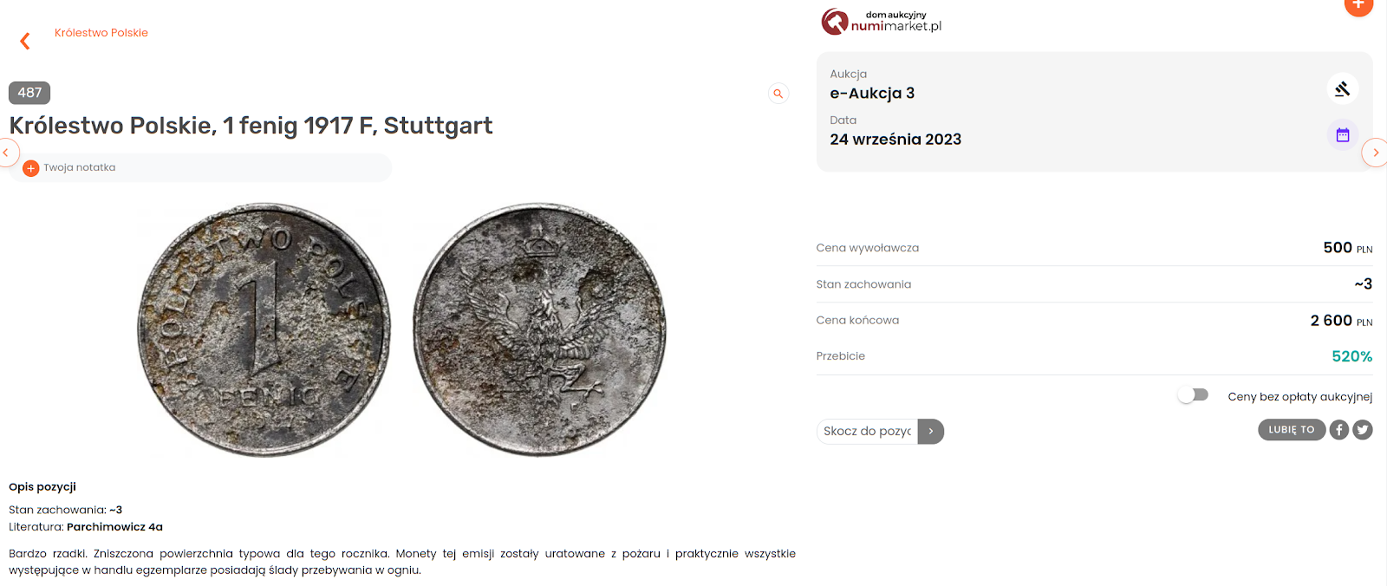Image resolution: width=1387 pixels, height=586 pixels.
Task: View the coin obverse image with numeral 1
Action: [x=264, y=329]
